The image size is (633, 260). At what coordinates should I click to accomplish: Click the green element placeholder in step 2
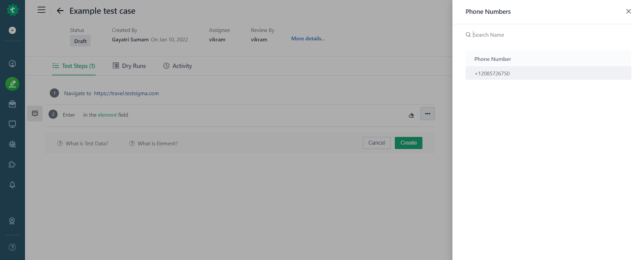(x=107, y=115)
